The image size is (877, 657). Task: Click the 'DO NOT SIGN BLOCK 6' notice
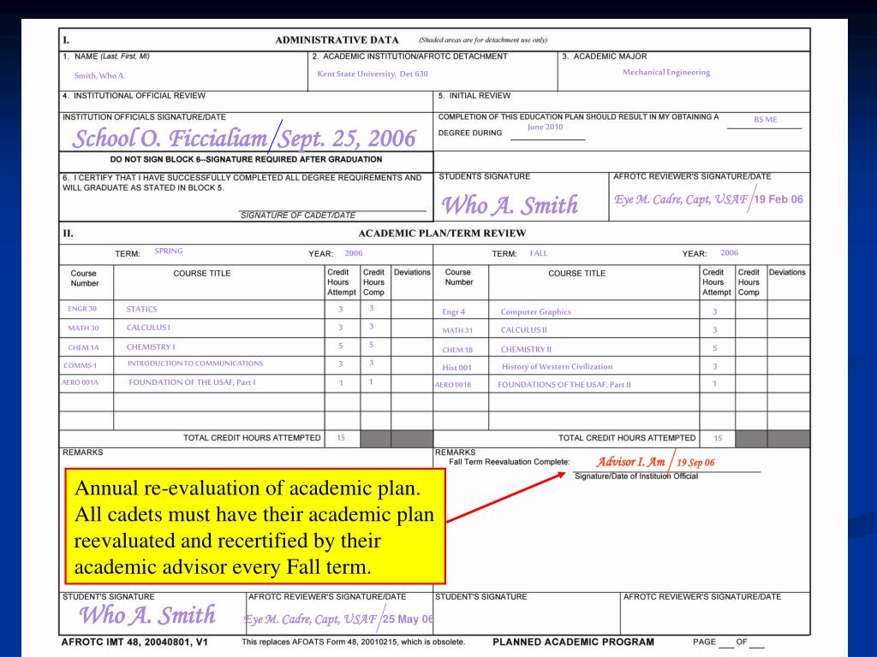pyautogui.click(x=246, y=159)
